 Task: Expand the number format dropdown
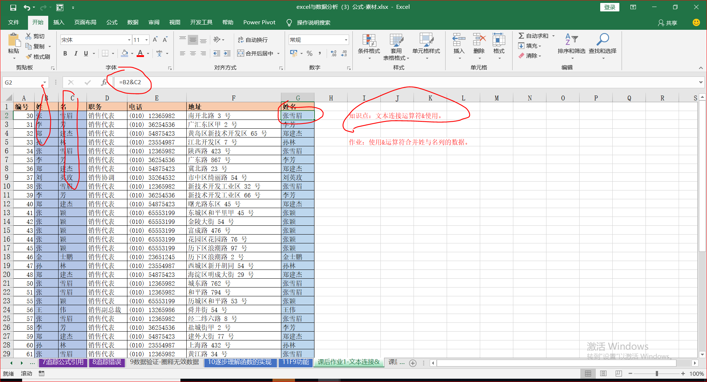click(x=346, y=40)
